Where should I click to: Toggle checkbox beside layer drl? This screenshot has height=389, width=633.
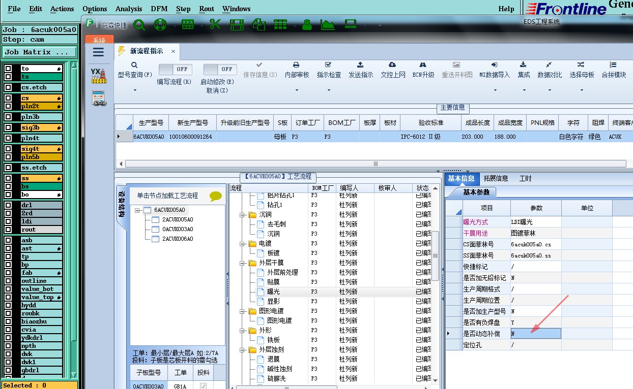(8, 205)
